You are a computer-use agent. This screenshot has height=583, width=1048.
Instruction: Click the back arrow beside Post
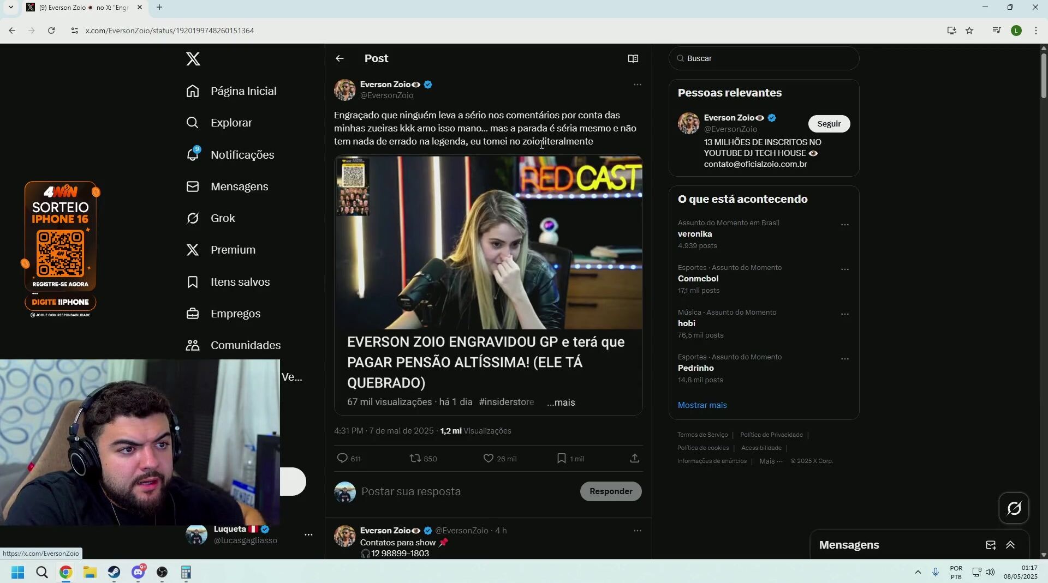[x=340, y=58]
